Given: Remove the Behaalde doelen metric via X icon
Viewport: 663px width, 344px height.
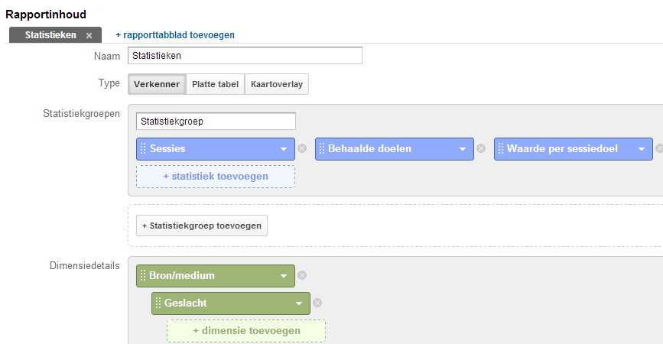Looking at the screenshot, I should [481, 148].
